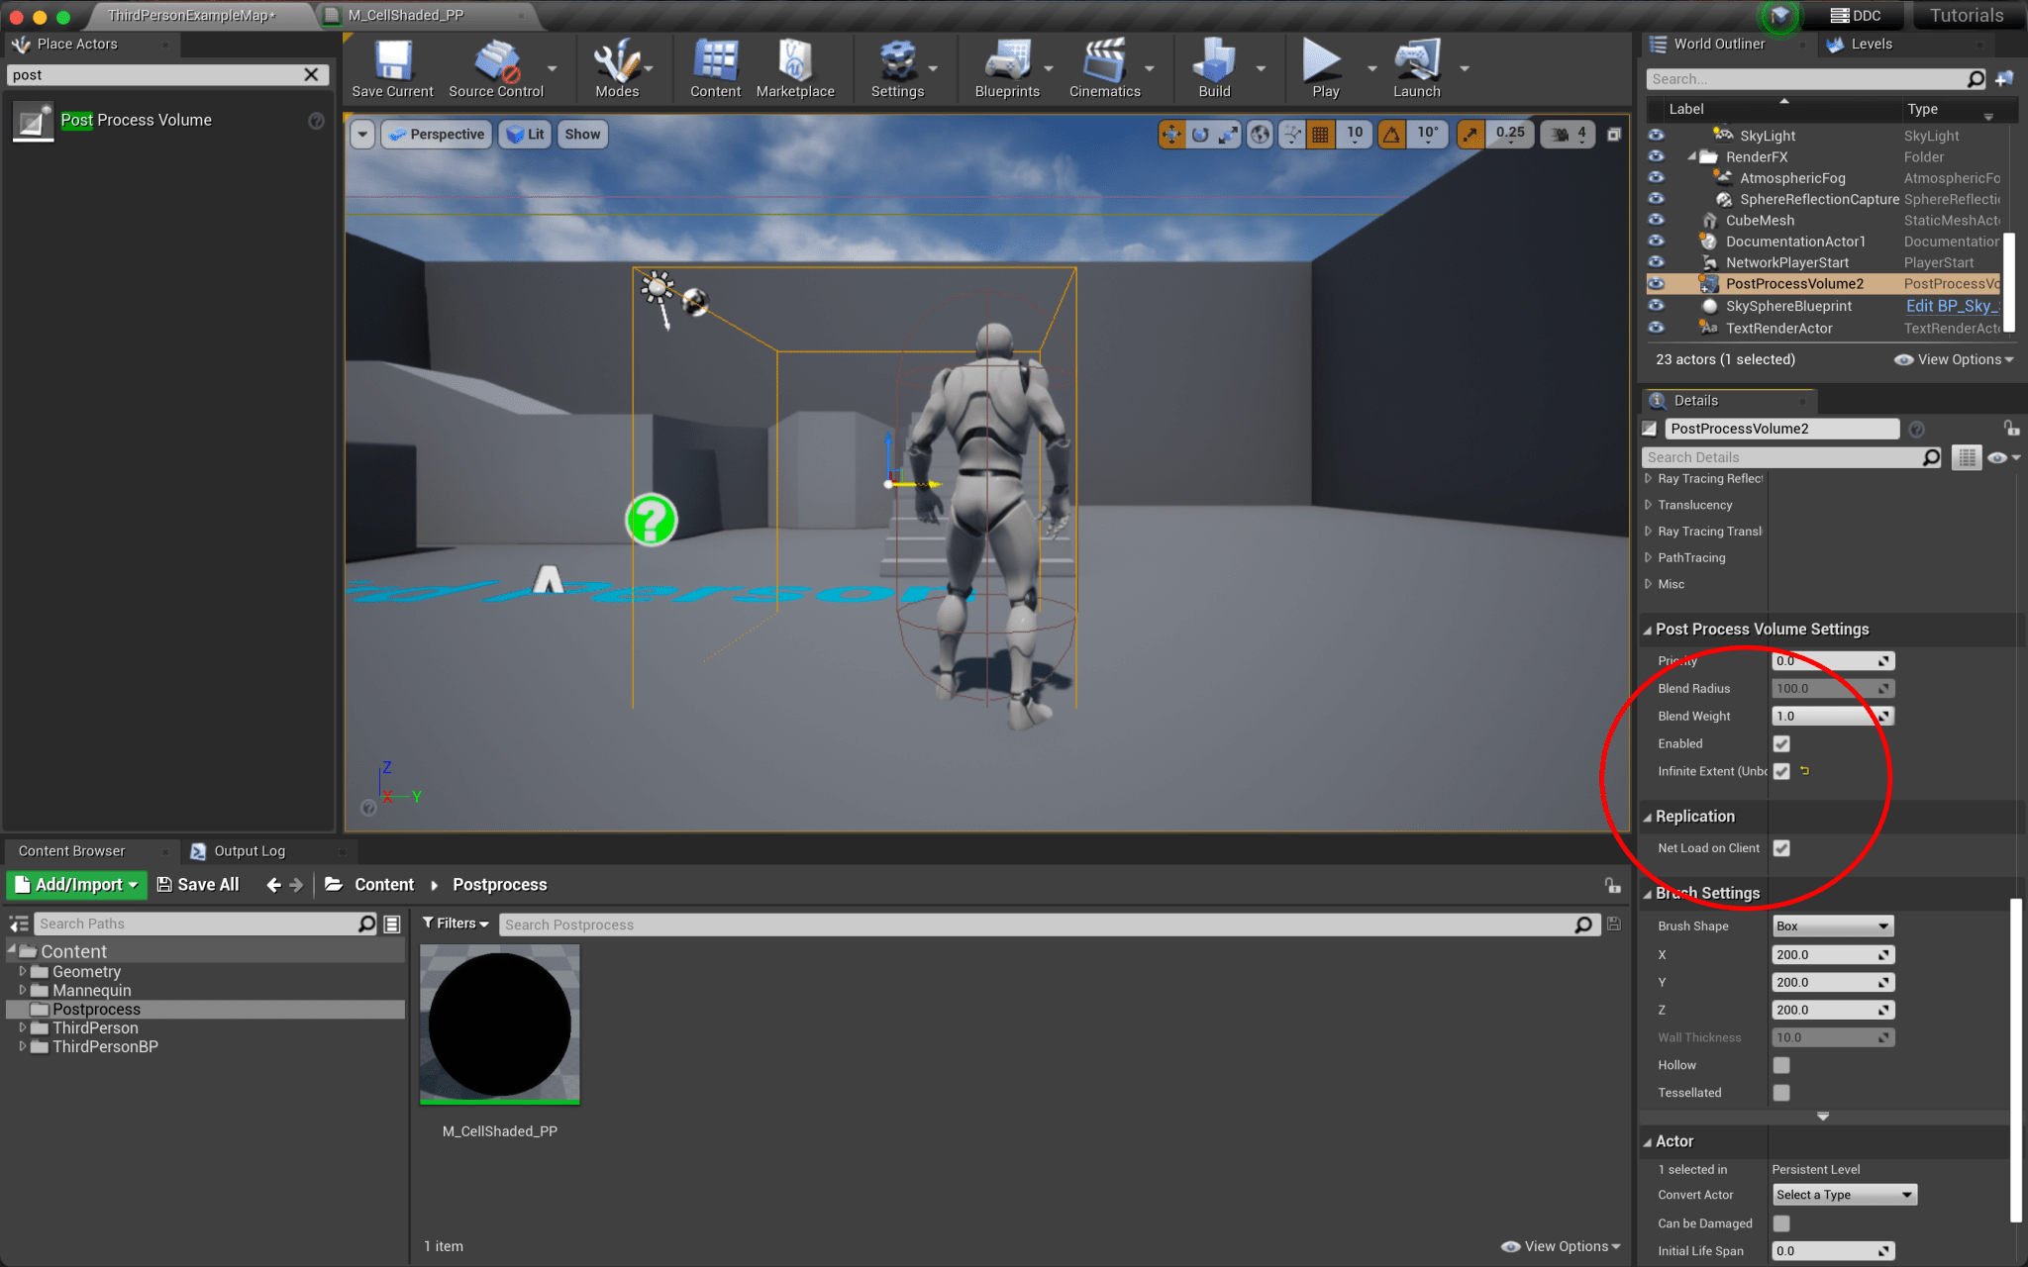2028x1267 pixels.
Task: Click the Modes toolbar icon
Action: pyautogui.click(x=616, y=61)
